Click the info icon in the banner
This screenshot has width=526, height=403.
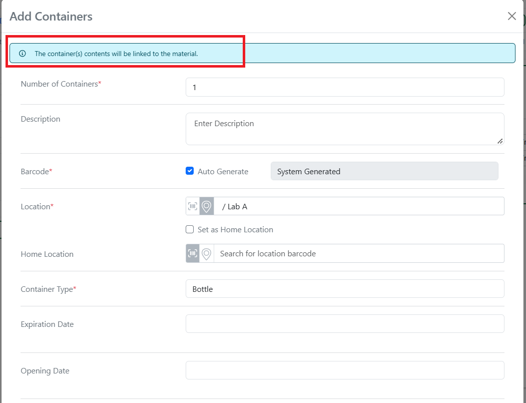coord(23,54)
